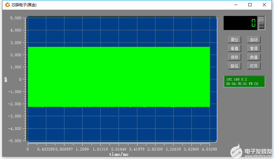Adjust the channel knob beside the display
This screenshot has width=274, height=159.
[261, 23]
